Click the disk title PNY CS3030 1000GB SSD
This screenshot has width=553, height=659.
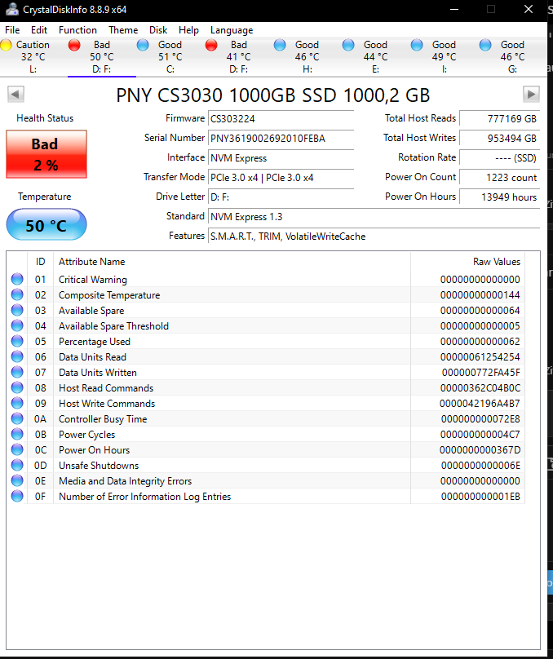(272, 95)
